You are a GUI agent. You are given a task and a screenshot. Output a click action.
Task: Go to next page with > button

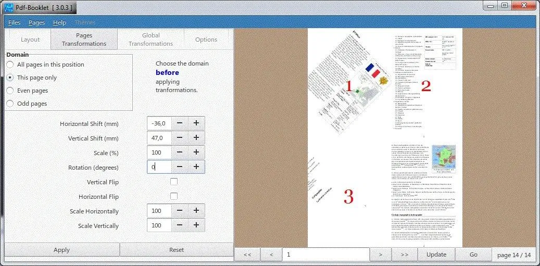381,255
